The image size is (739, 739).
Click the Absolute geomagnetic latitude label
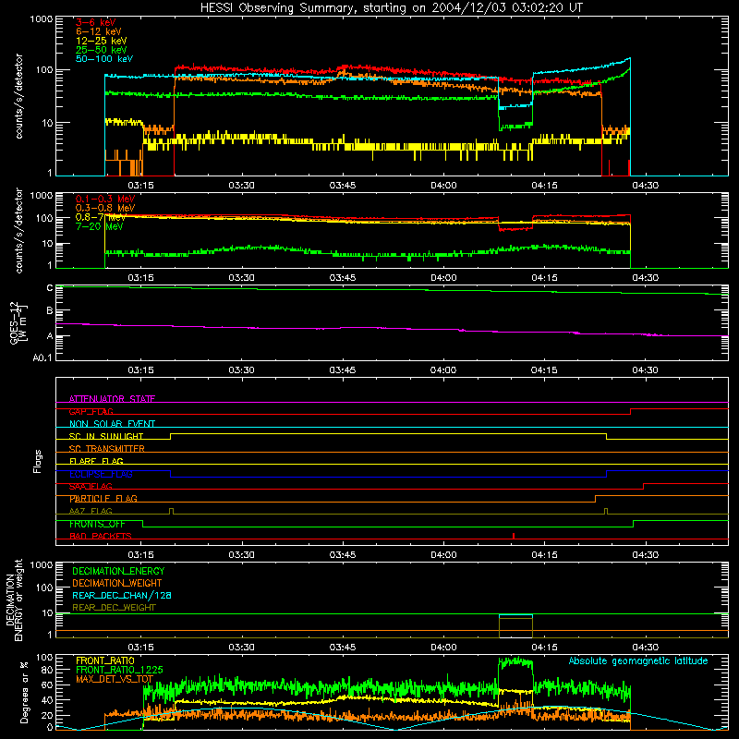click(638, 661)
